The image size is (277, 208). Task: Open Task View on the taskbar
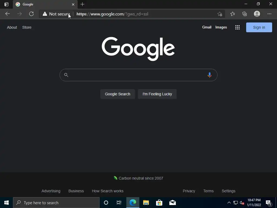click(x=119, y=203)
